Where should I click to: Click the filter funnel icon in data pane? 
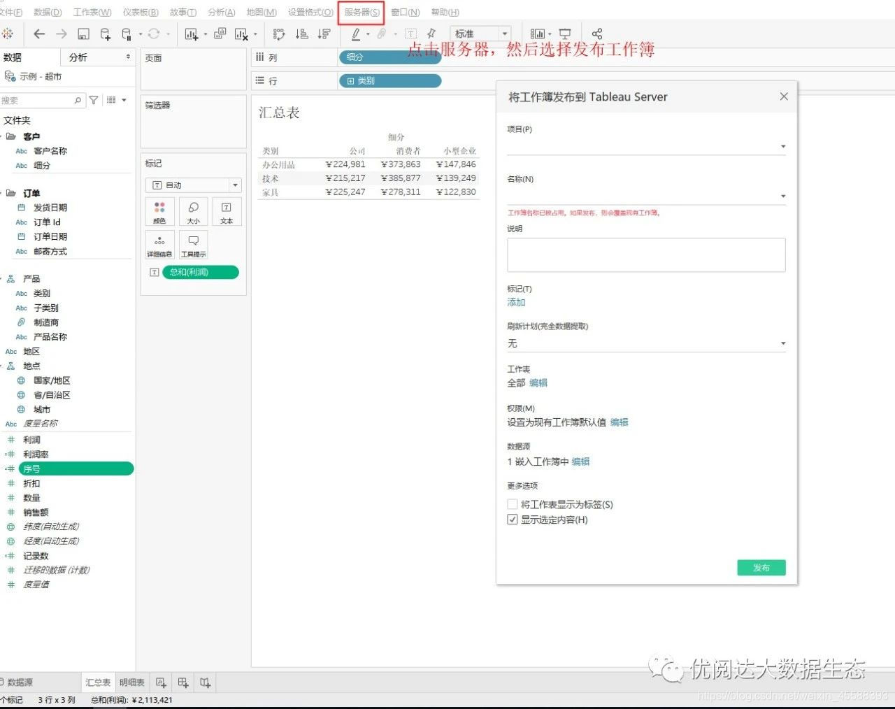[x=94, y=100]
